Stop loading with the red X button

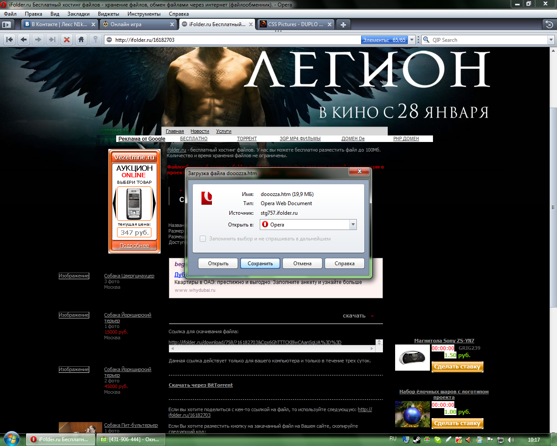(x=67, y=40)
